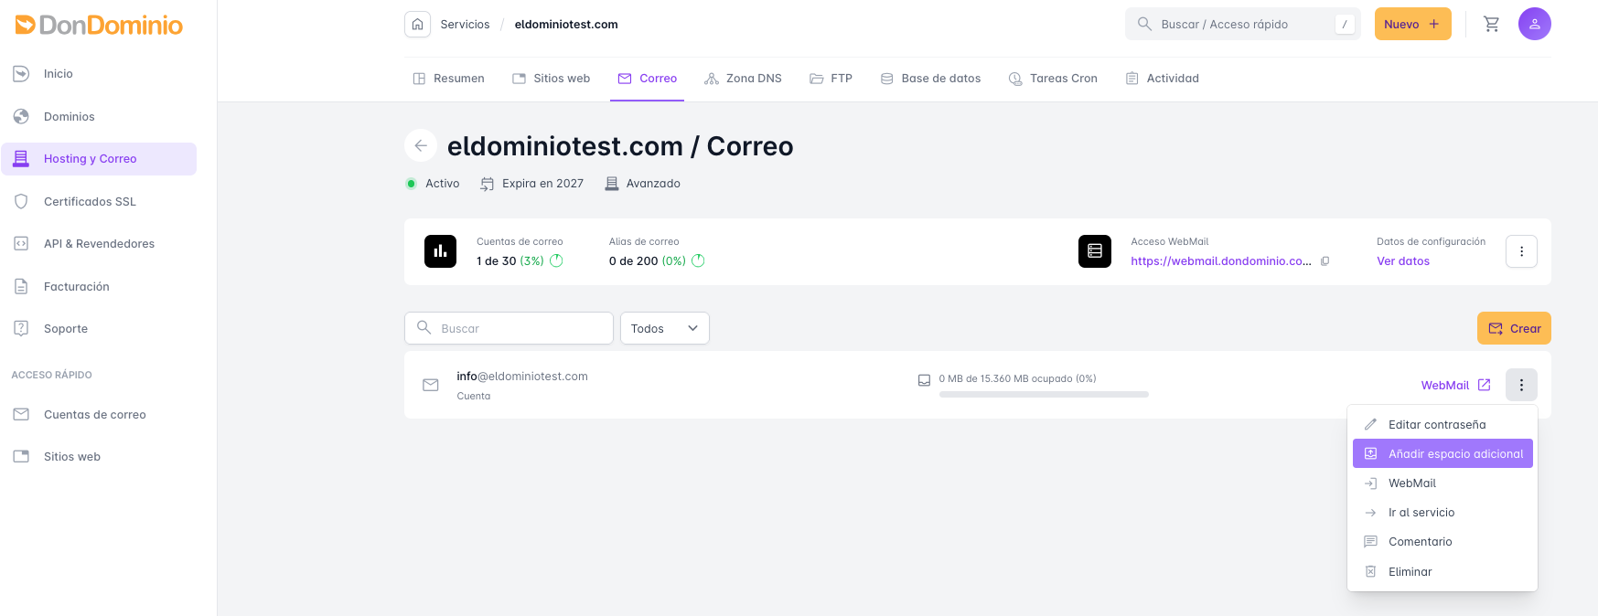Toggle the three-dot menu for info@eldominiotest.com
The height and width of the screenshot is (616, 1598).
coord(1521,385)
